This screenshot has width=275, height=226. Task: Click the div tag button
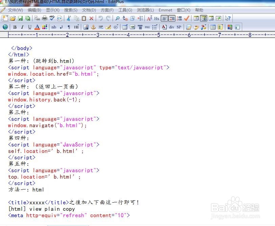point(171,27)
